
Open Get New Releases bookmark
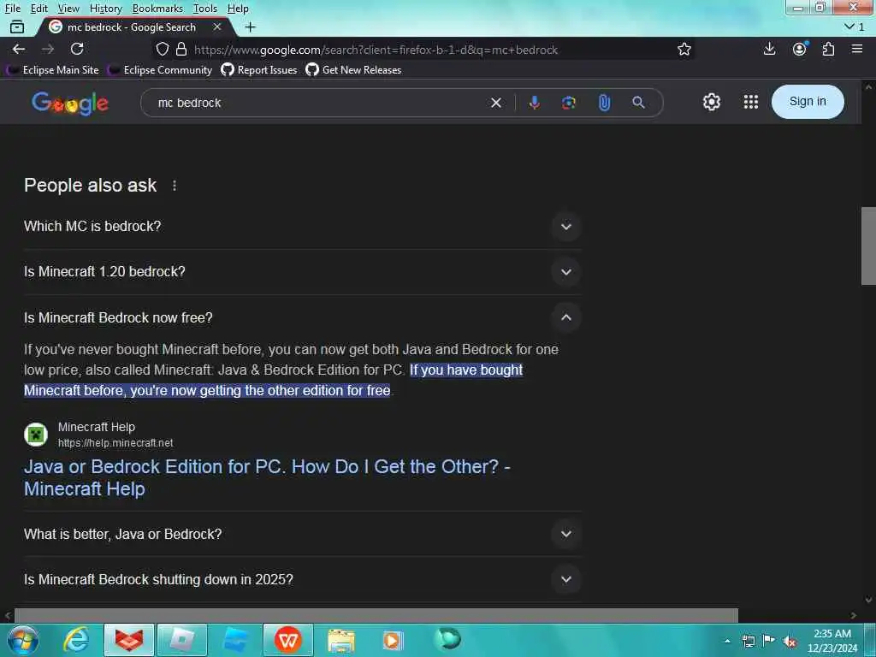click(x=353, y=70)
